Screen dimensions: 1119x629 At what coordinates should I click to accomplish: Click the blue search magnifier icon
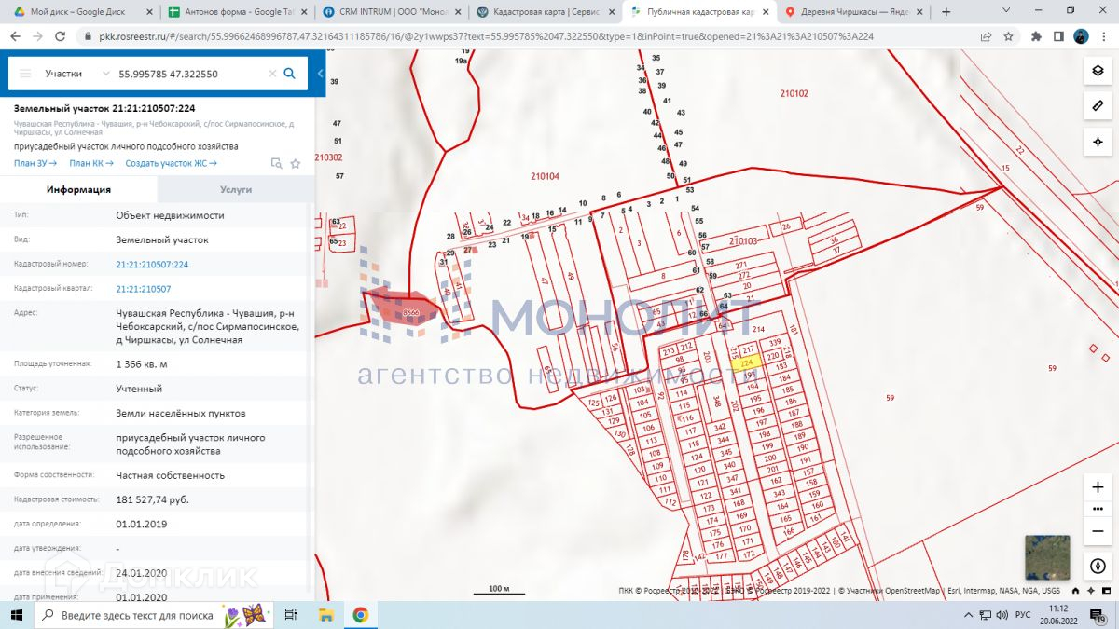[x=290, y=74]
